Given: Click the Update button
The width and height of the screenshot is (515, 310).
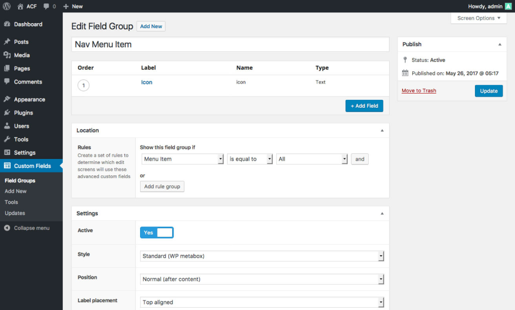Looking at the screenshot, I should point(488,91).
